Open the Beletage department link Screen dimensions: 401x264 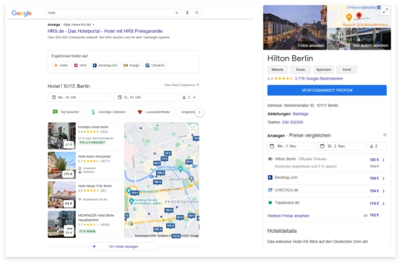301,114
